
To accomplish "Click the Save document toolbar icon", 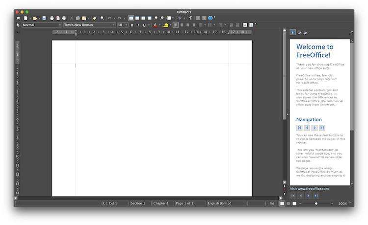I will coord(44,18).
